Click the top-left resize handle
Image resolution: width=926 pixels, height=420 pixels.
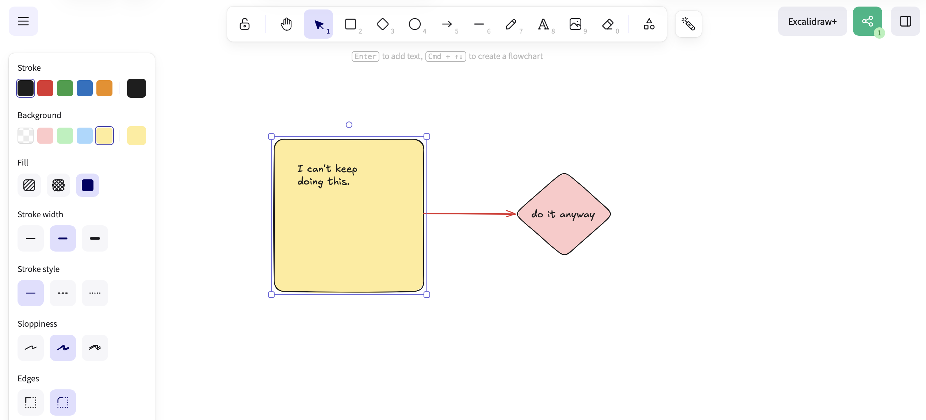(x=271, y=136)
